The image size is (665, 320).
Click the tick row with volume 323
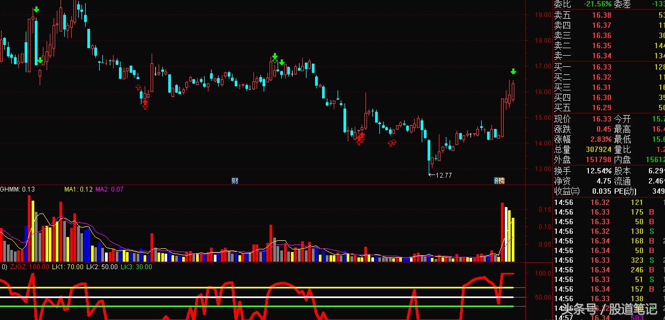(609, 260)
